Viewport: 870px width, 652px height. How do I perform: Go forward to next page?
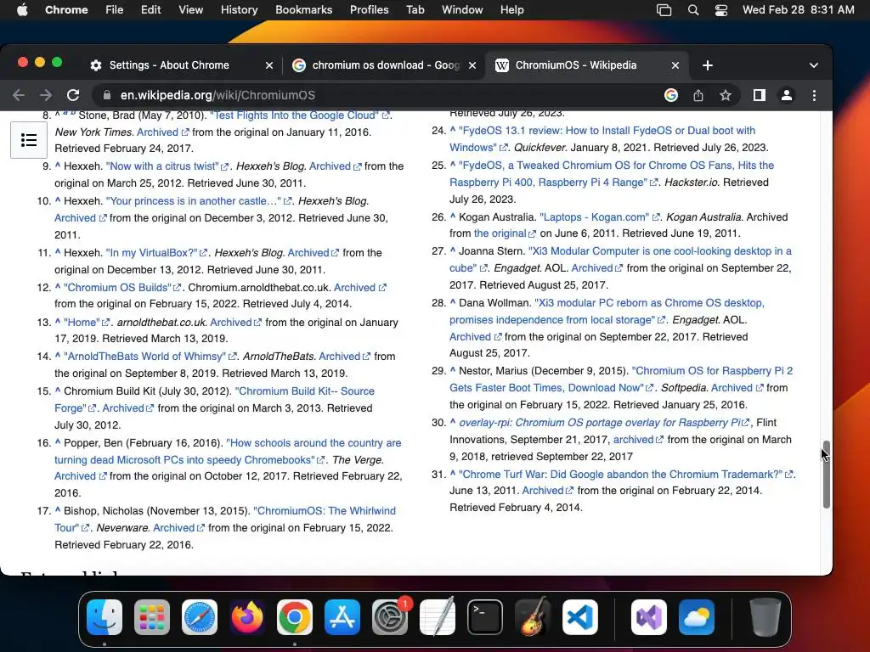click(x=46, y=95)
